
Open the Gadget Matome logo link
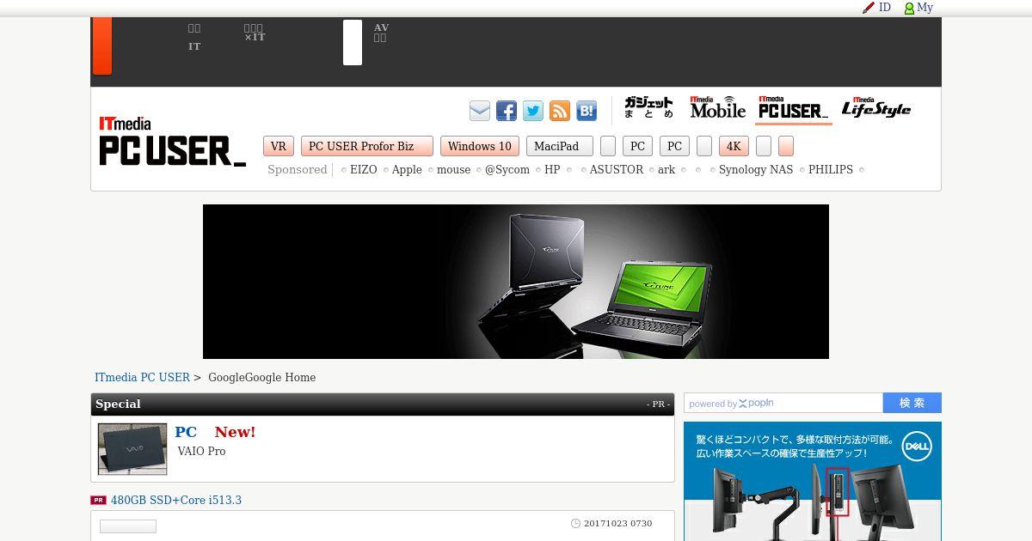[x=648, y=107]
